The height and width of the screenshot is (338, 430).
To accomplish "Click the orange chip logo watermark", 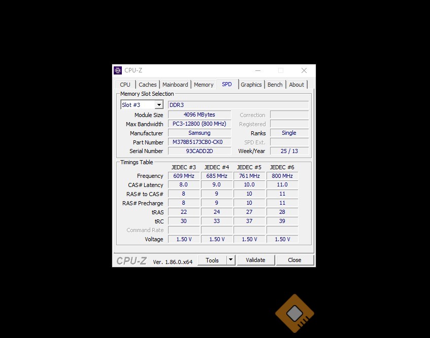I will pos(294,314).
